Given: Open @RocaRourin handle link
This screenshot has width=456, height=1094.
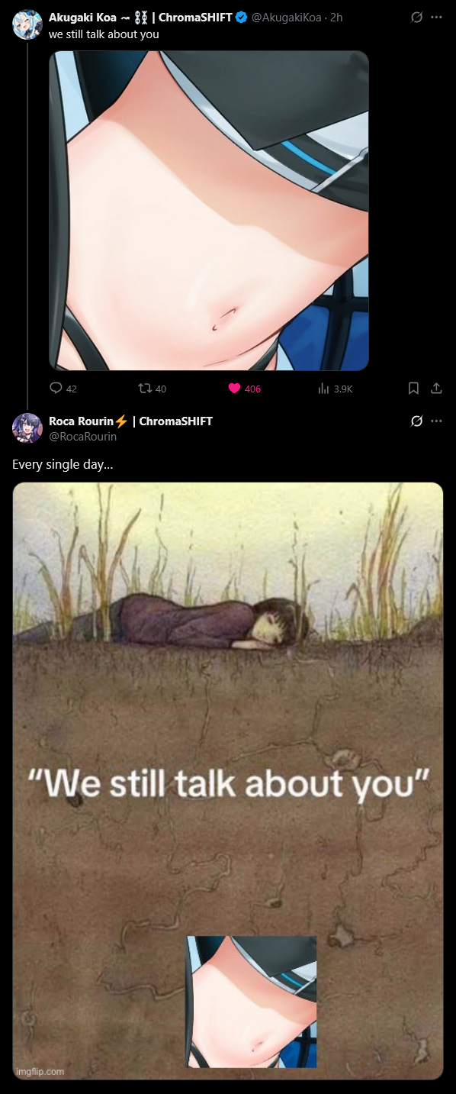Looking at the screenshot, I should click(x=82, y=437).
